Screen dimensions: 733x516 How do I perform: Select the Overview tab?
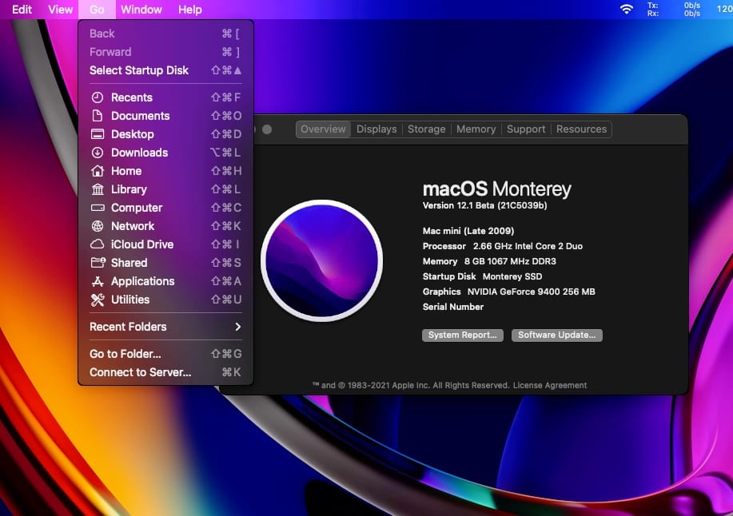click(x=323, y=129)
